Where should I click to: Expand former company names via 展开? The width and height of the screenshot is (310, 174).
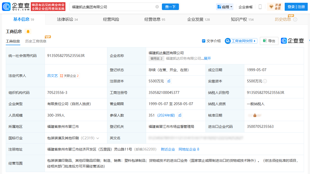tap(207, 58)
